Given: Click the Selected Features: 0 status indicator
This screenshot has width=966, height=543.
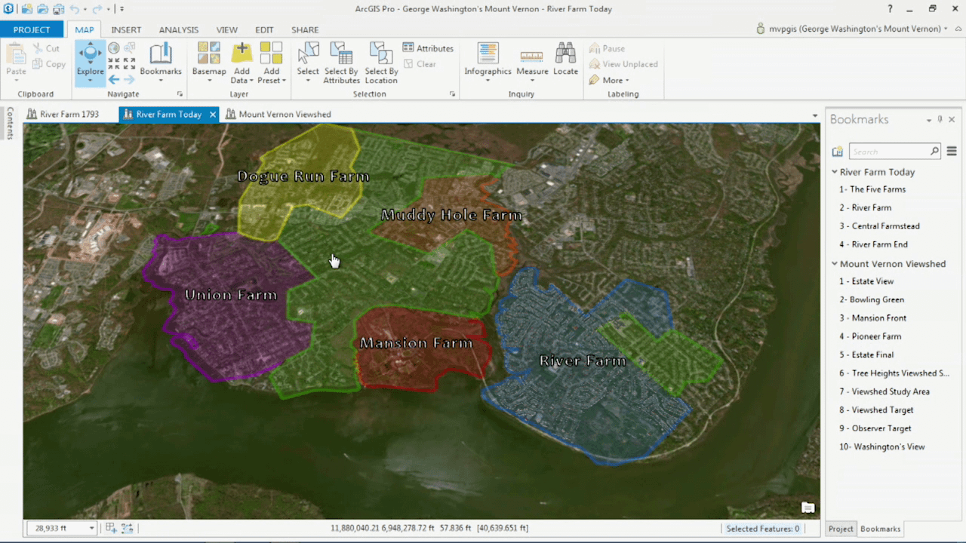Looking at the screenshot, I should point(762,529).
